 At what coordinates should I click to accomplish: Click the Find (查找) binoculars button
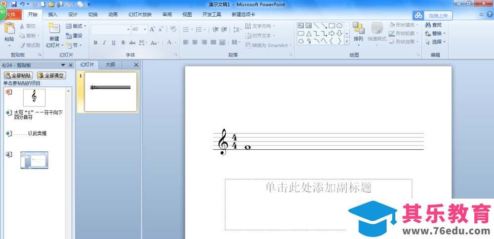434,25
